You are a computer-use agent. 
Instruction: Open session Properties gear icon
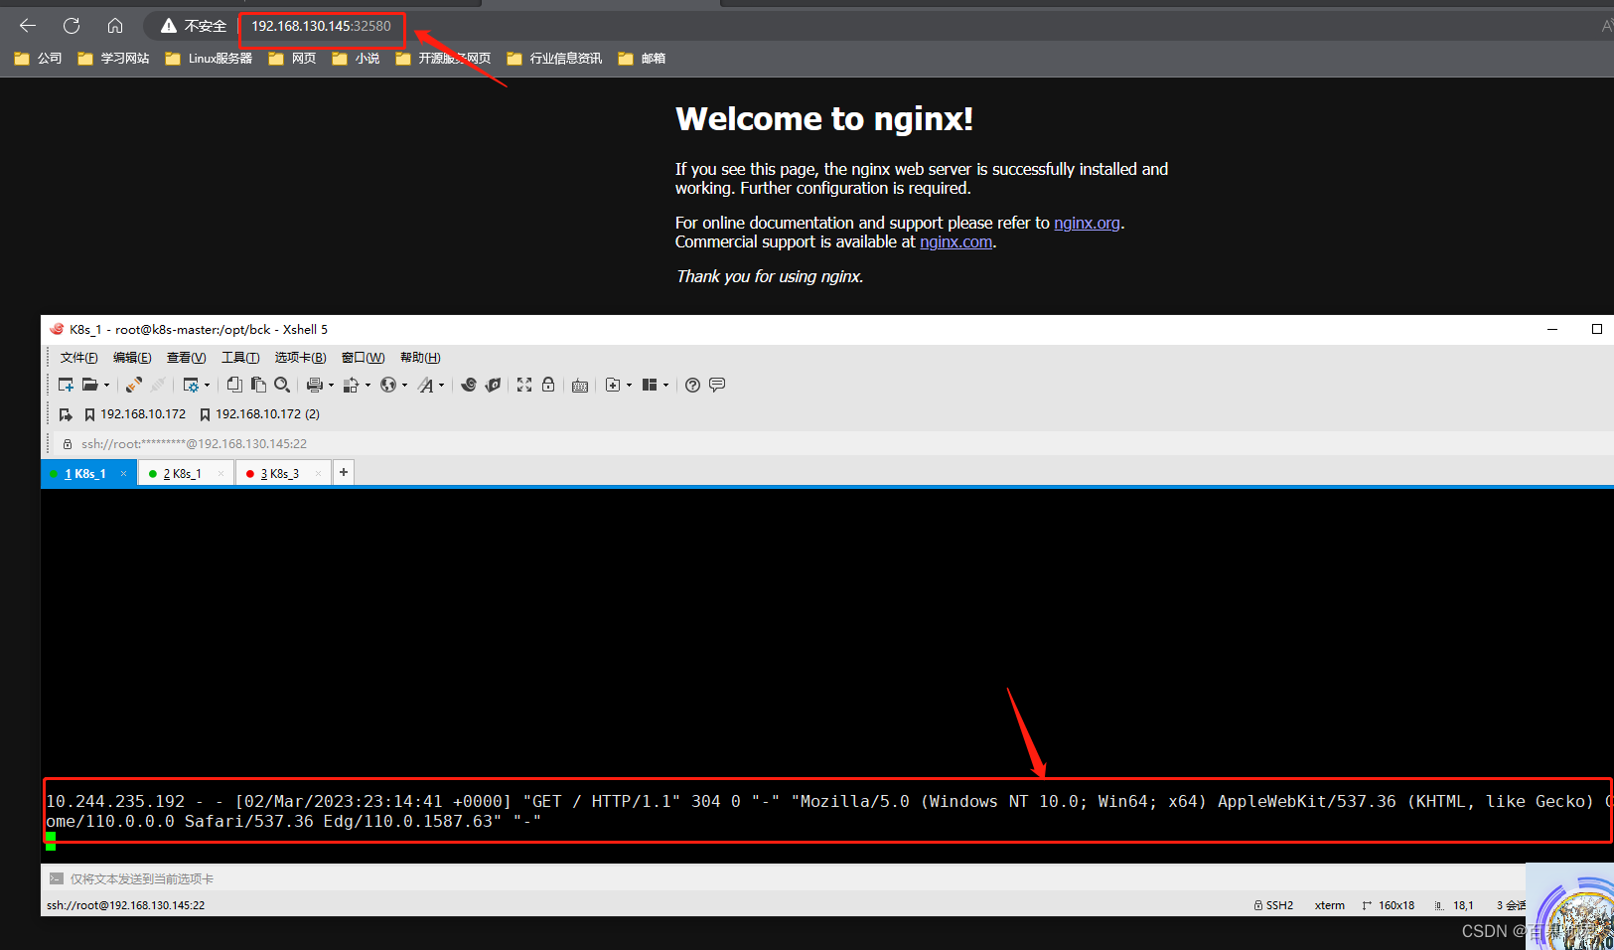192,385
